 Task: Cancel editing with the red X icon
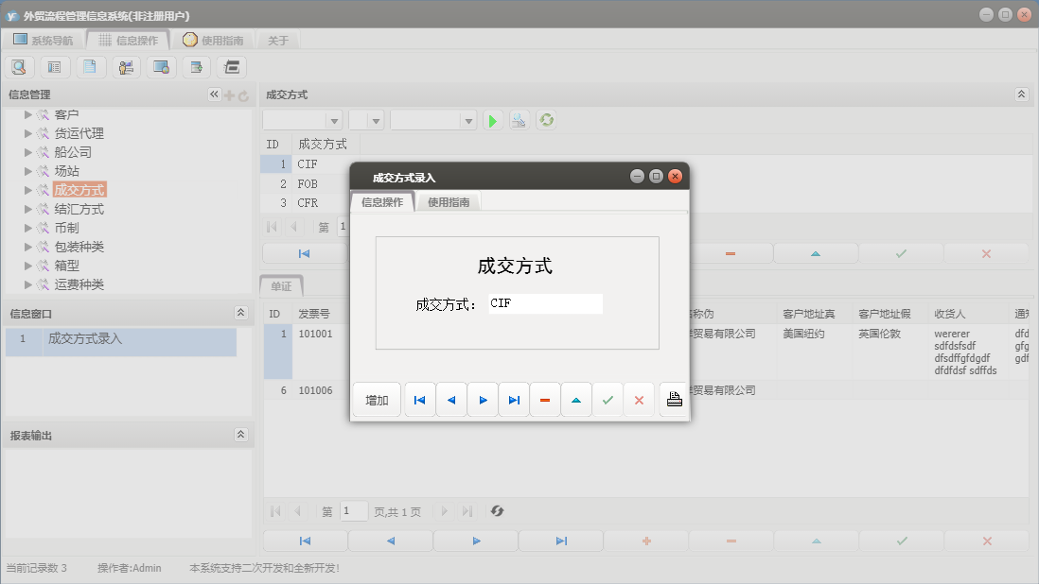639,399
